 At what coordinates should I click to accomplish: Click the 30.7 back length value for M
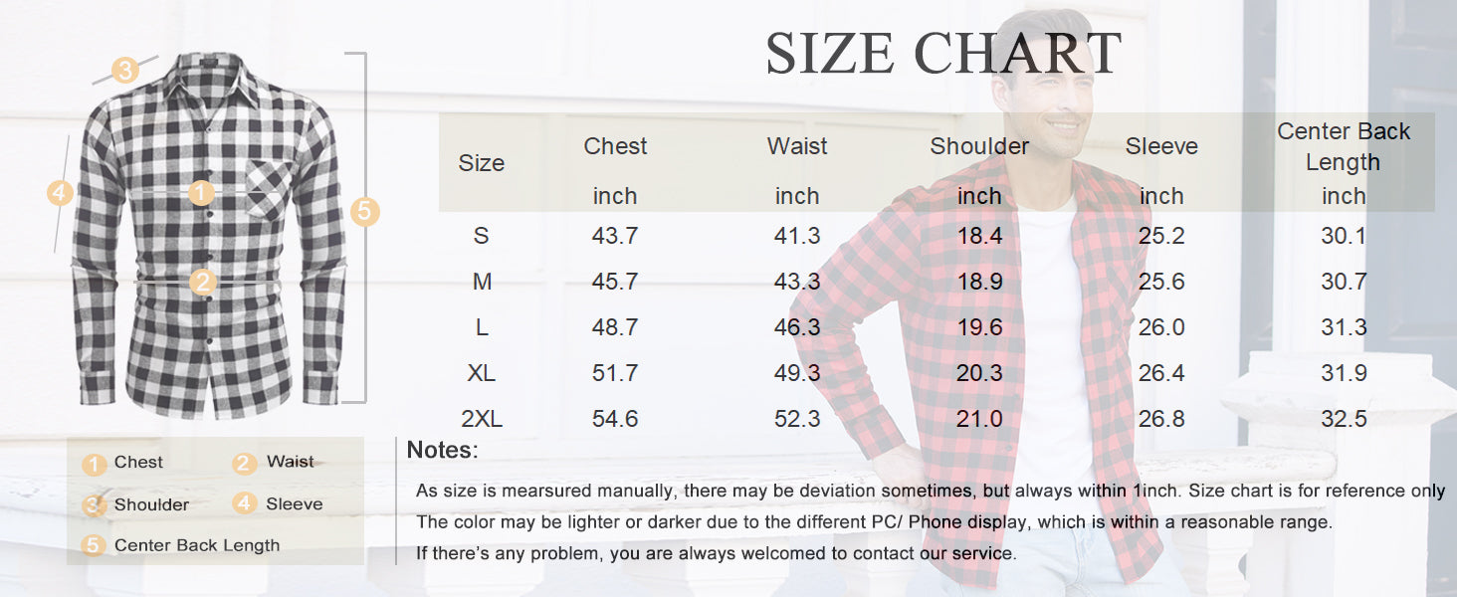(1344, 282)
